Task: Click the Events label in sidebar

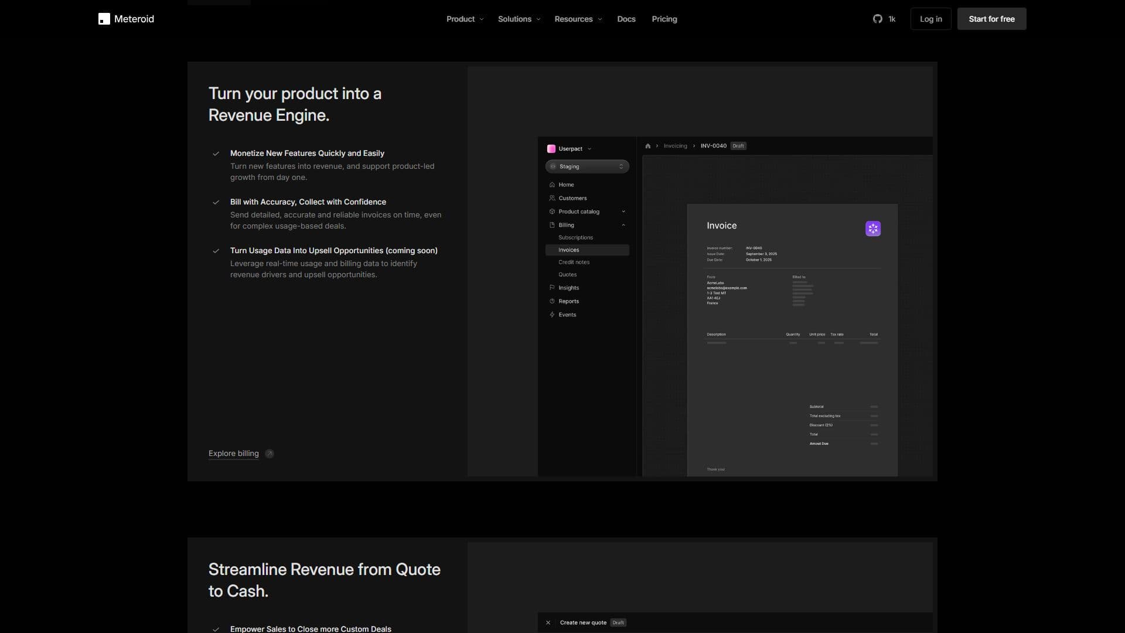Action: point(567,315)
